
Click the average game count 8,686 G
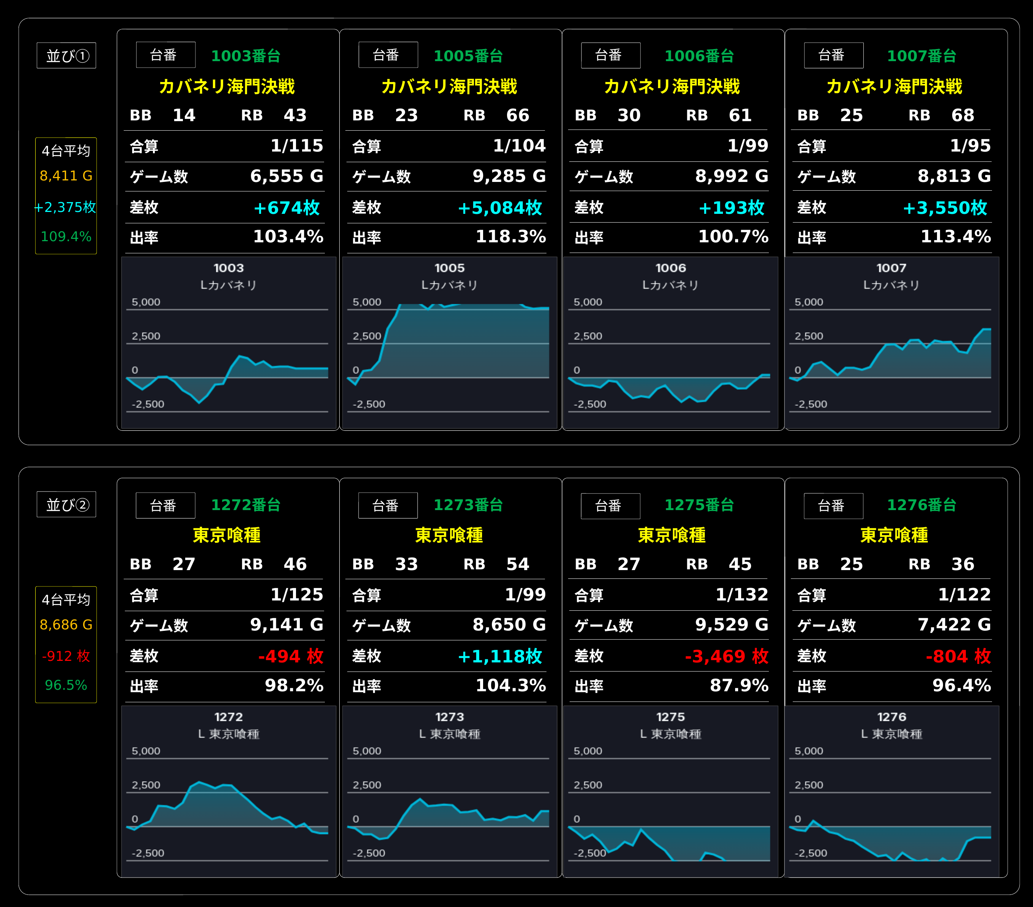click(x=66, y=625)
